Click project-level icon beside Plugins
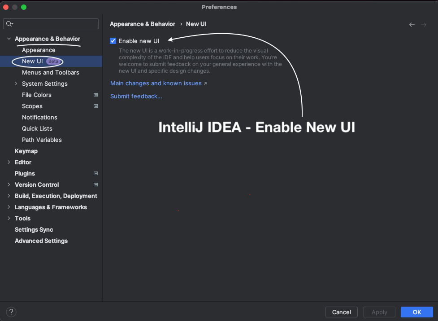This screenshot has height=321, width=438. [x=95, y=173]
